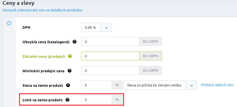Focus the Základní cena (prodejní) input field

point(110,56)
